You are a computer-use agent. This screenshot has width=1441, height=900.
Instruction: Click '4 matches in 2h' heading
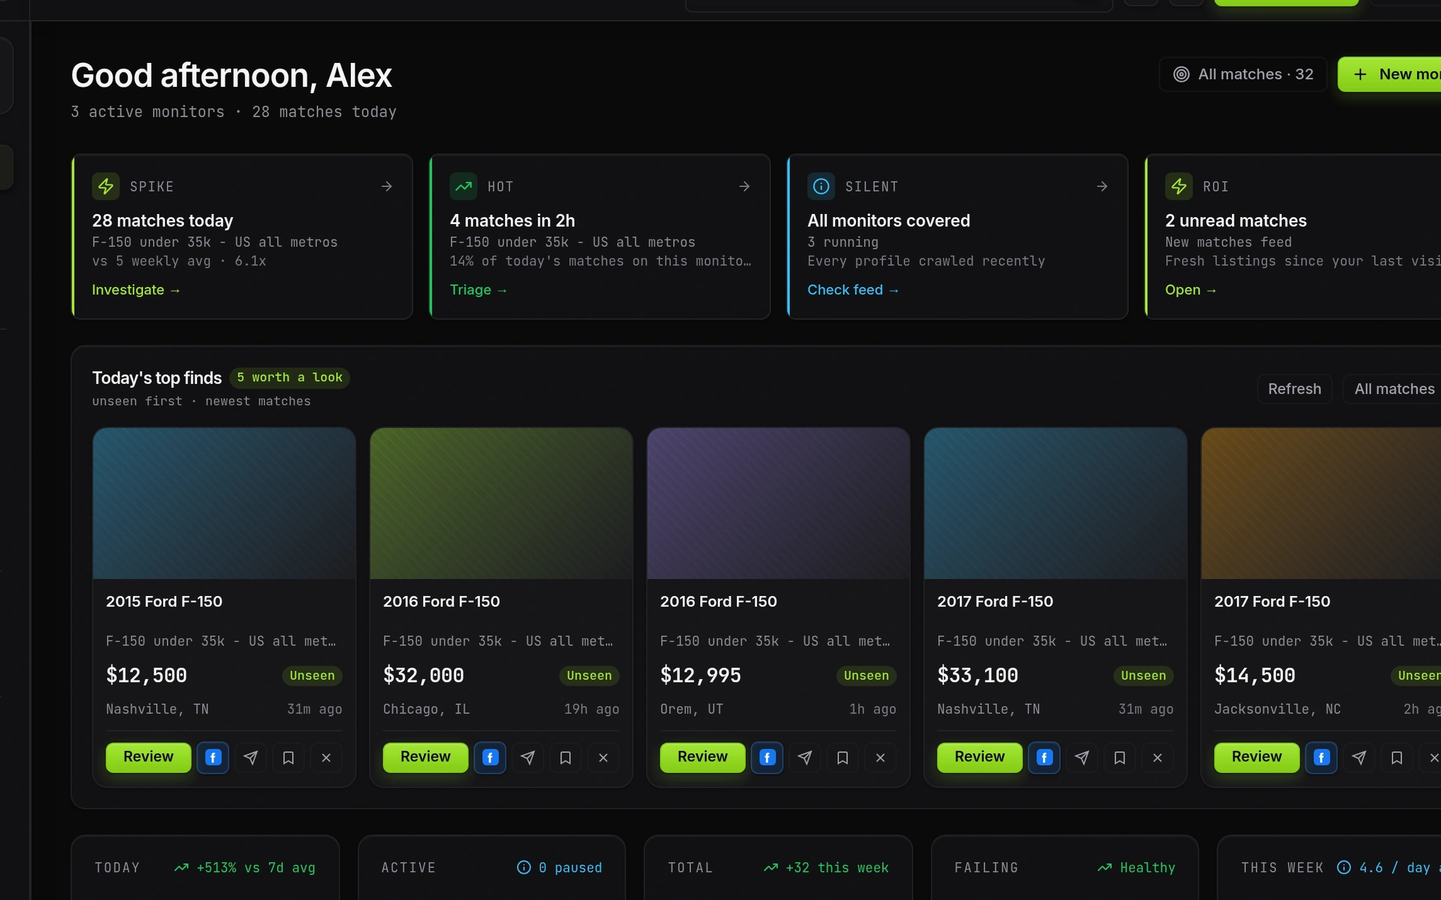tap(512, 221)
